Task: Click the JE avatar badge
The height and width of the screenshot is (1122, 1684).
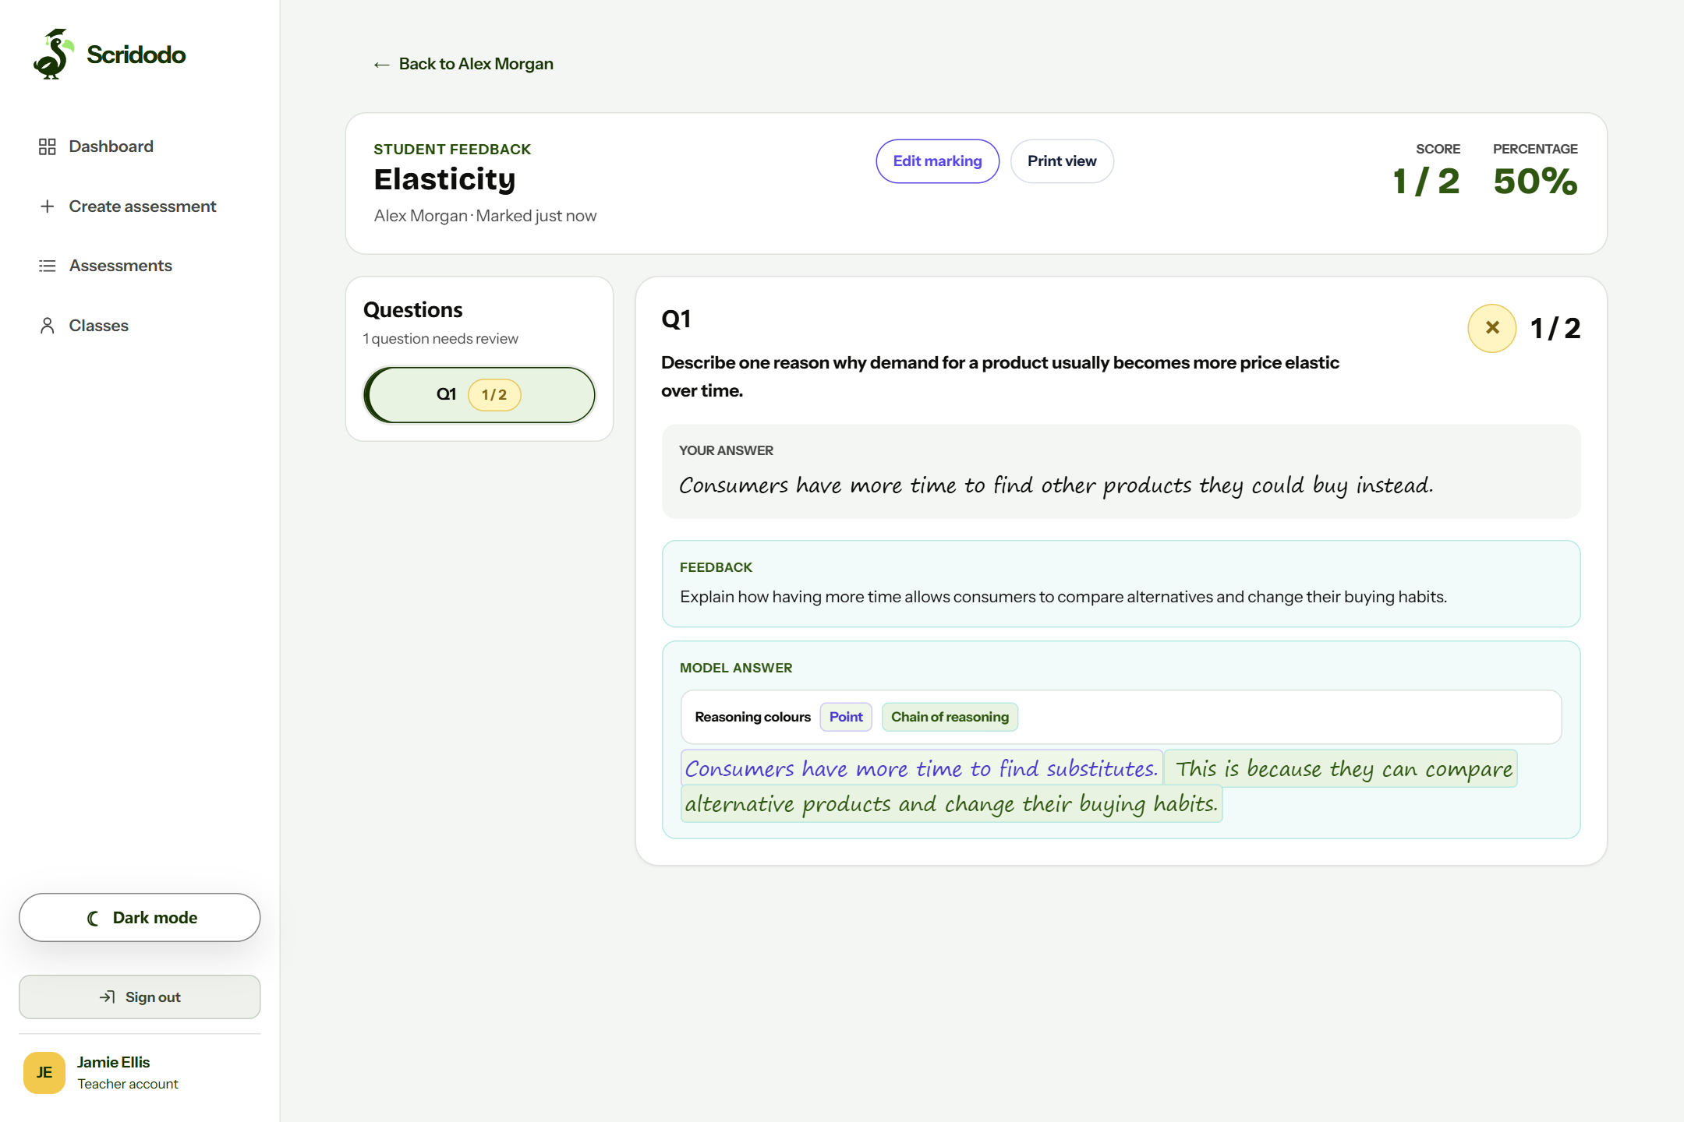Action: click(x=44, y=1073)
